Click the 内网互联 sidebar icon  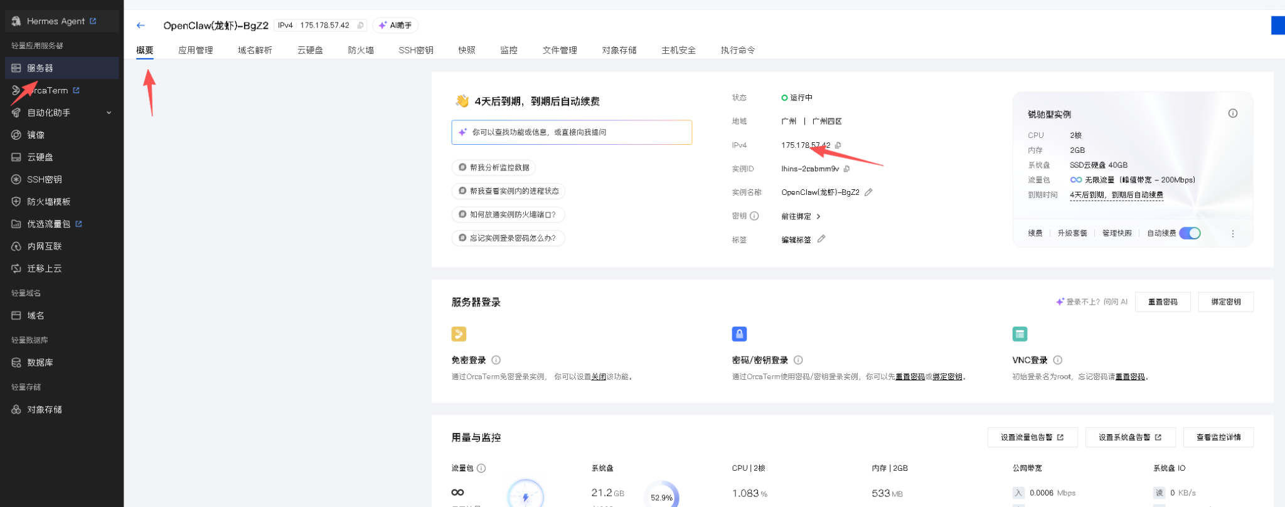point(16,246)
